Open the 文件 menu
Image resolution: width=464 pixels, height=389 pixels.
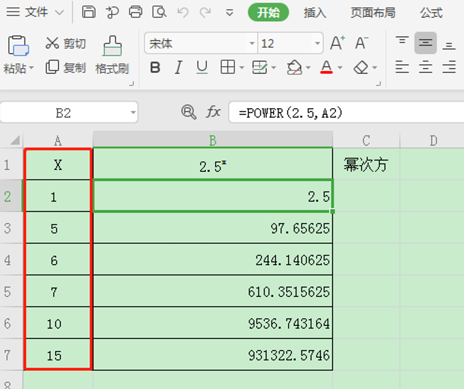36,12
